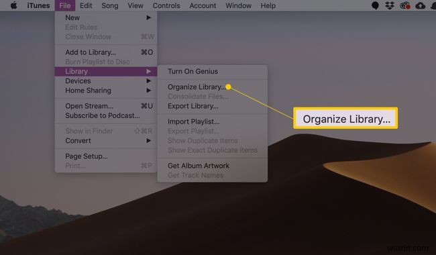The image size is (436, 255).
Task: Expand the Devices submenu
Action: coord(106,81)
